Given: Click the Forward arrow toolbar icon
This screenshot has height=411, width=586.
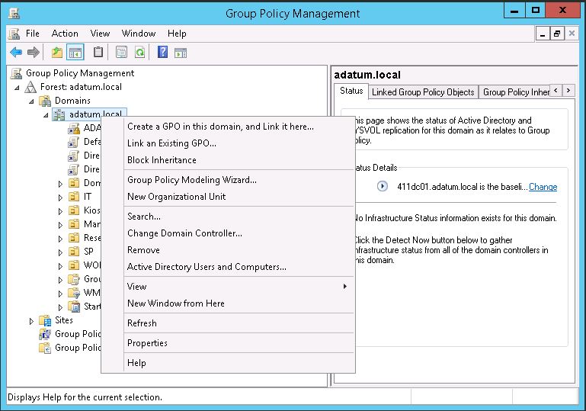Looking at the screenshot, I should point(34,53).
